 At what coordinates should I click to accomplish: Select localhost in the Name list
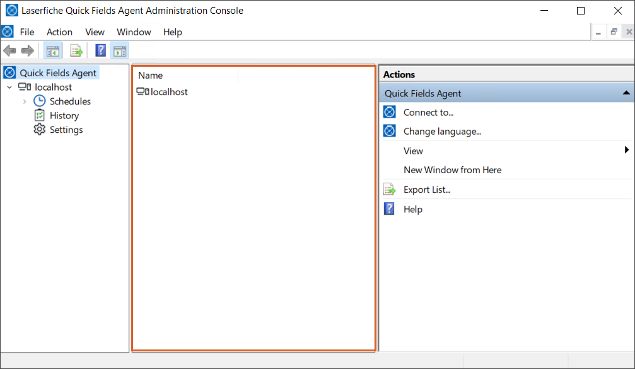[166, 91]
